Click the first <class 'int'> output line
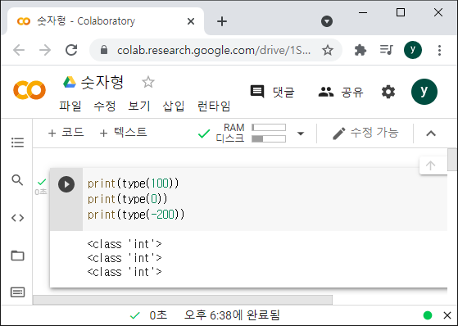This screenshot has height=326, width=458. click(x=125, y=244)
